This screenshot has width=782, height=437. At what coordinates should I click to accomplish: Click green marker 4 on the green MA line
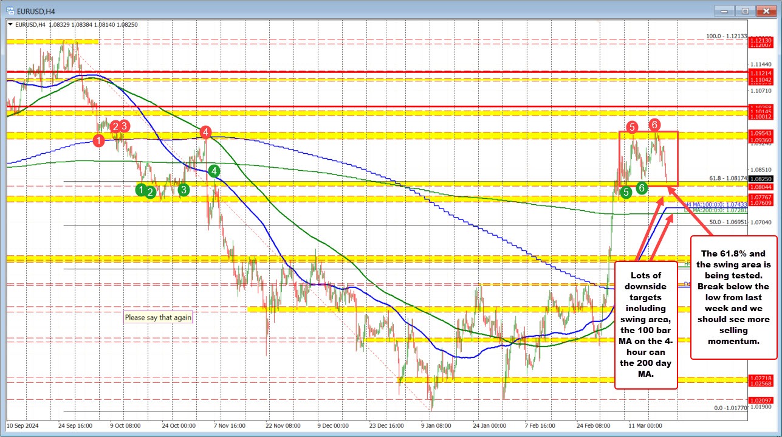[214, 171]
